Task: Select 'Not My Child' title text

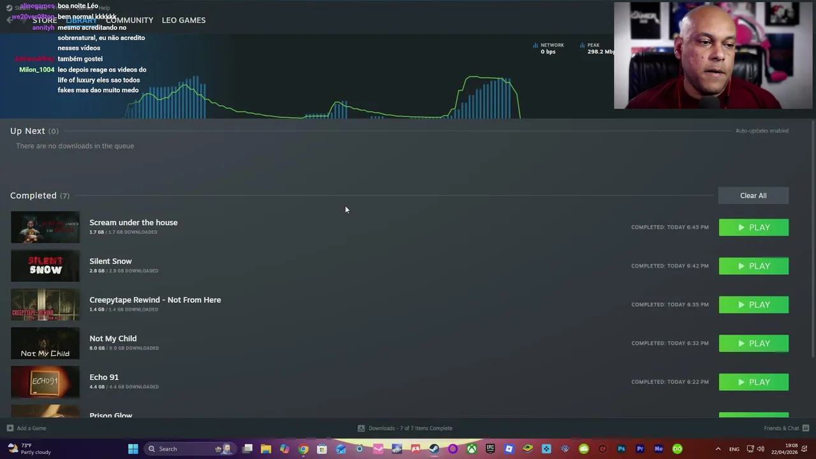Action: (113, 339)
